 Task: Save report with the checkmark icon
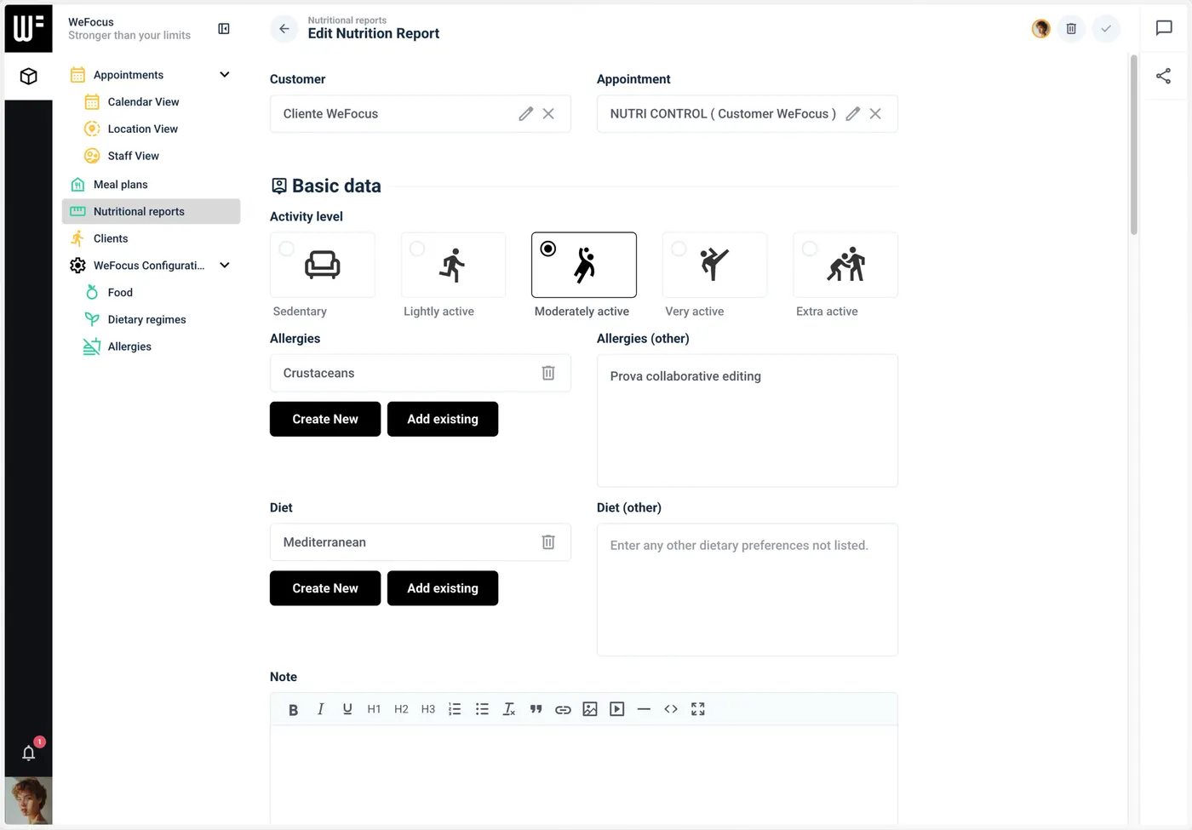point(1106,29)
